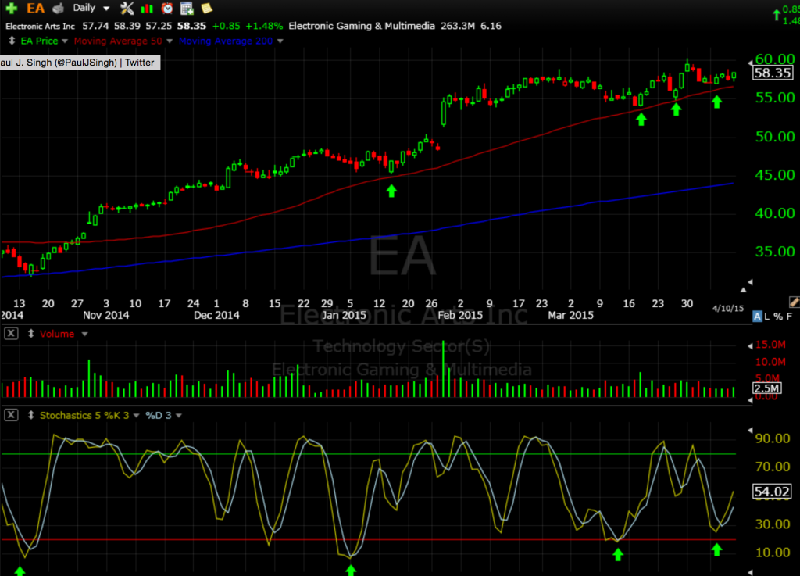Click the Nov 2014 time axis label

click(105, 315)
